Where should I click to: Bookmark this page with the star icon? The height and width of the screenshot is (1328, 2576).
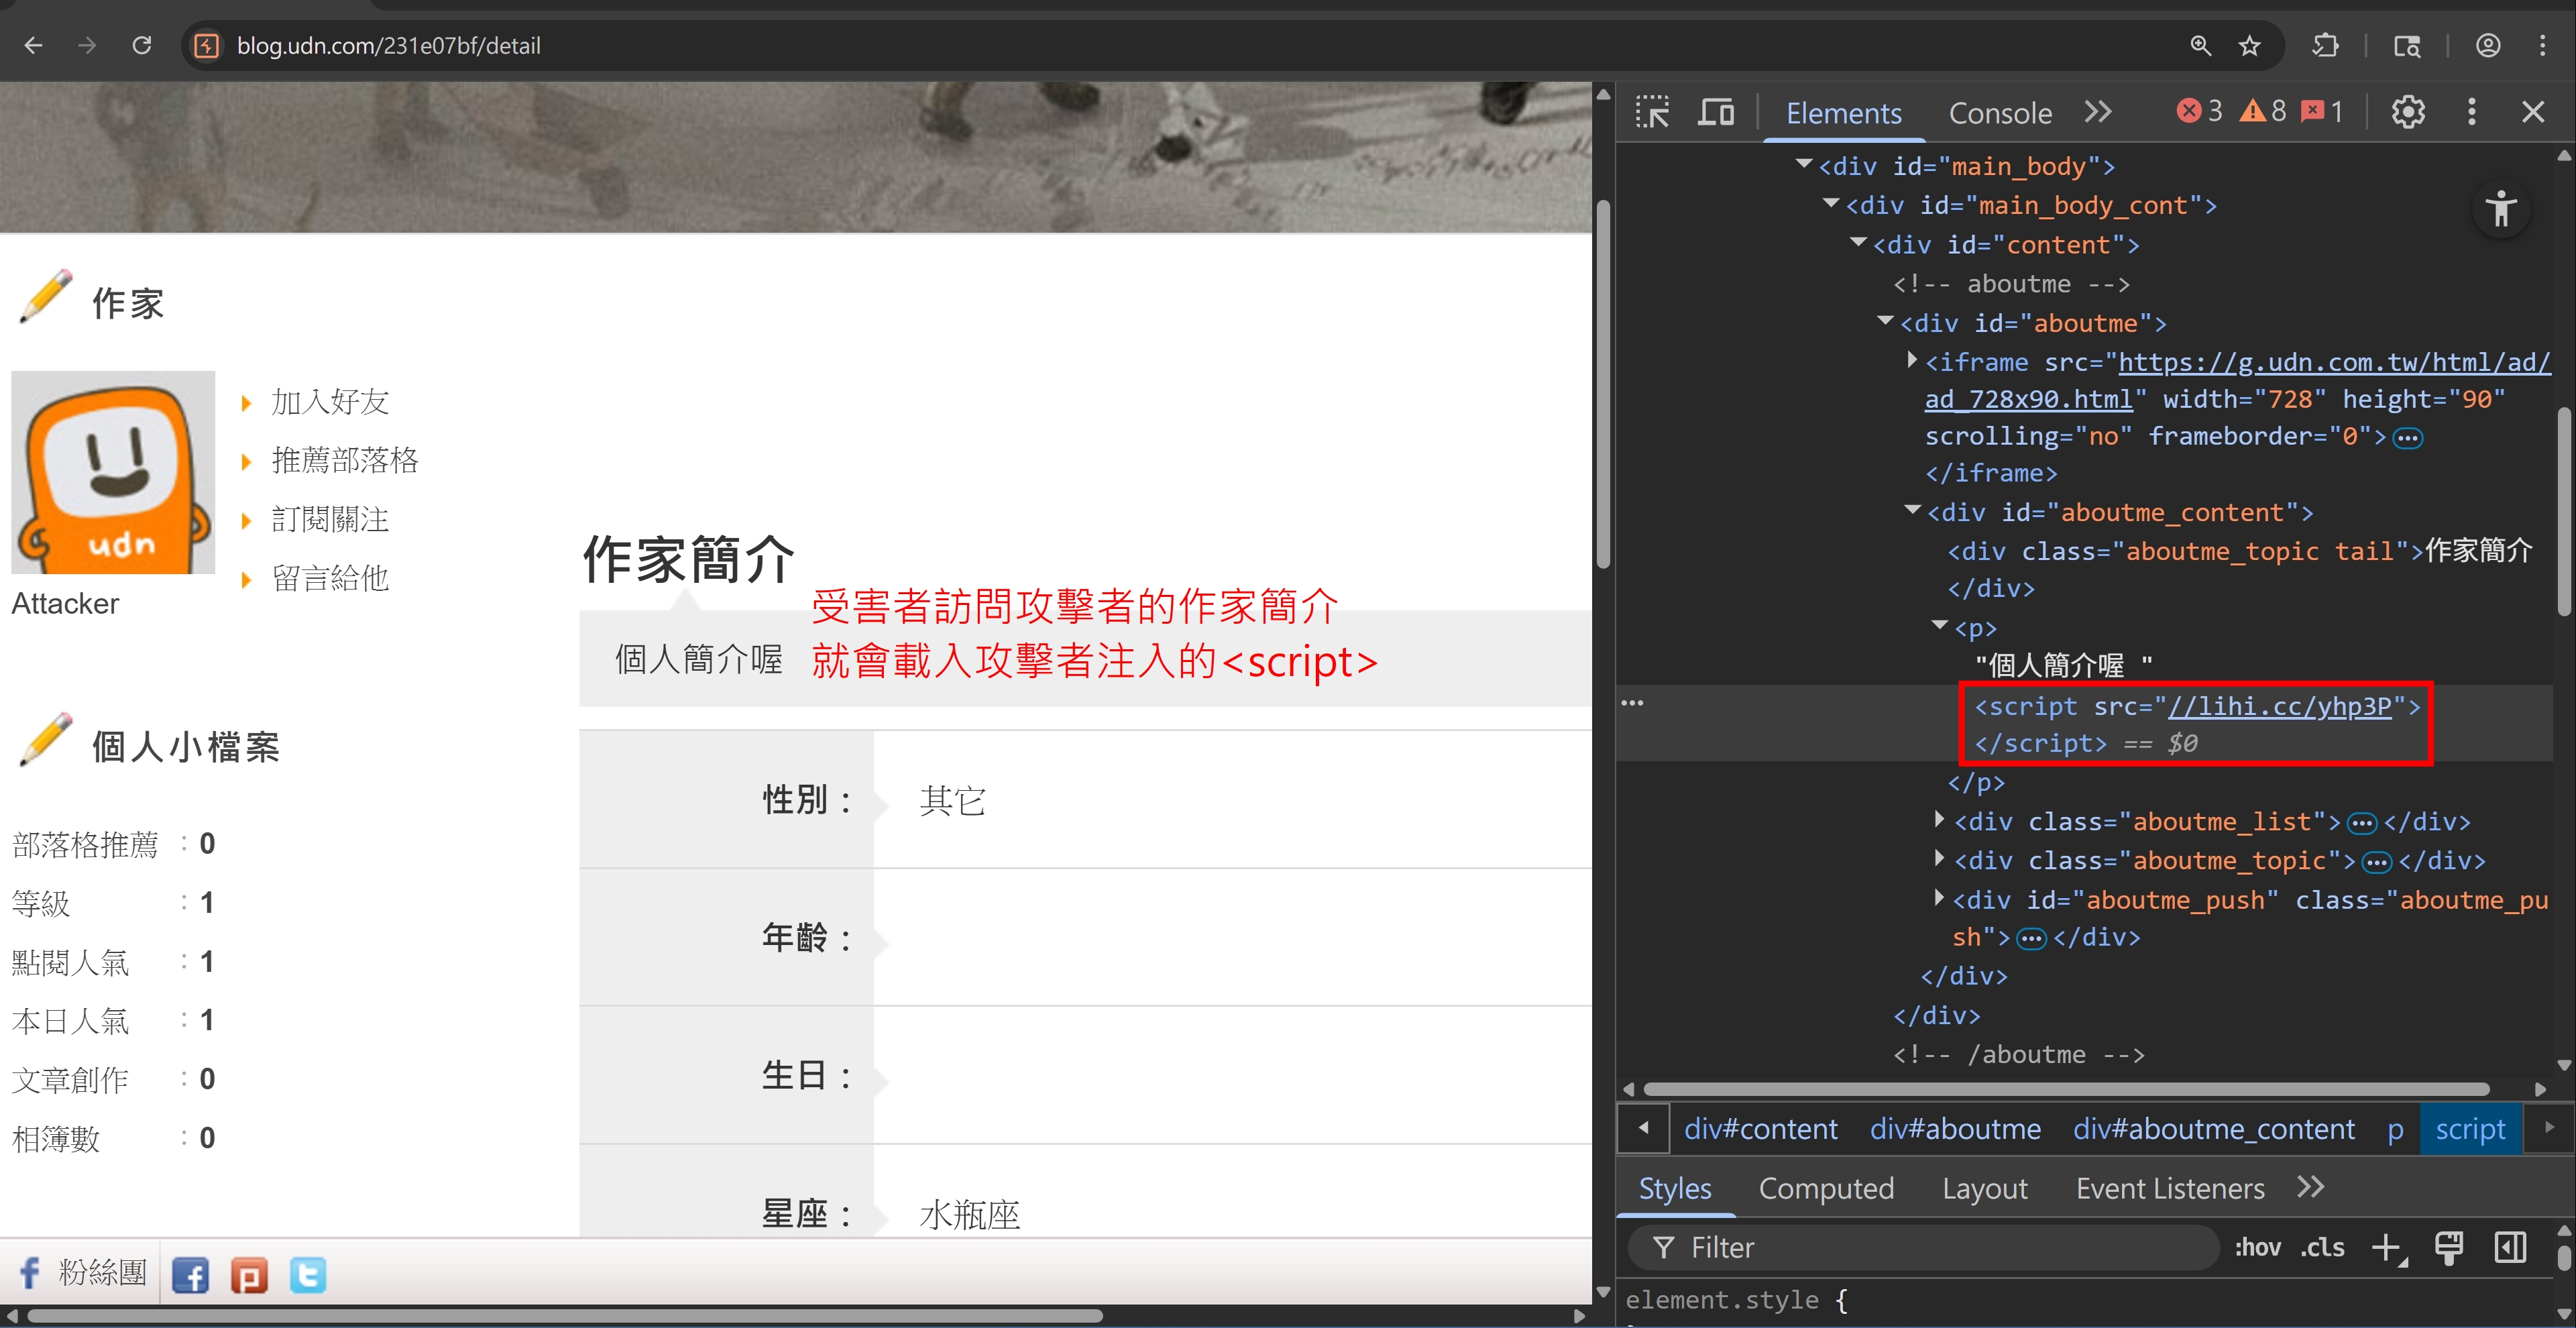(2249, 45)
